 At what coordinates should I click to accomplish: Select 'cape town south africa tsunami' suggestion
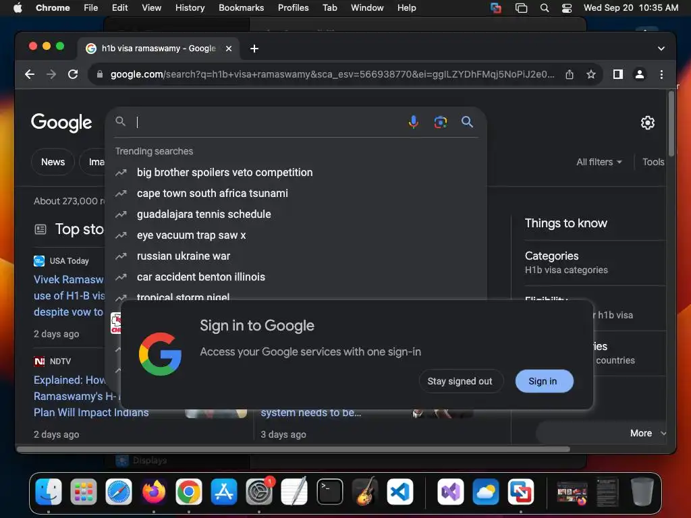click(x=296, y=194)
